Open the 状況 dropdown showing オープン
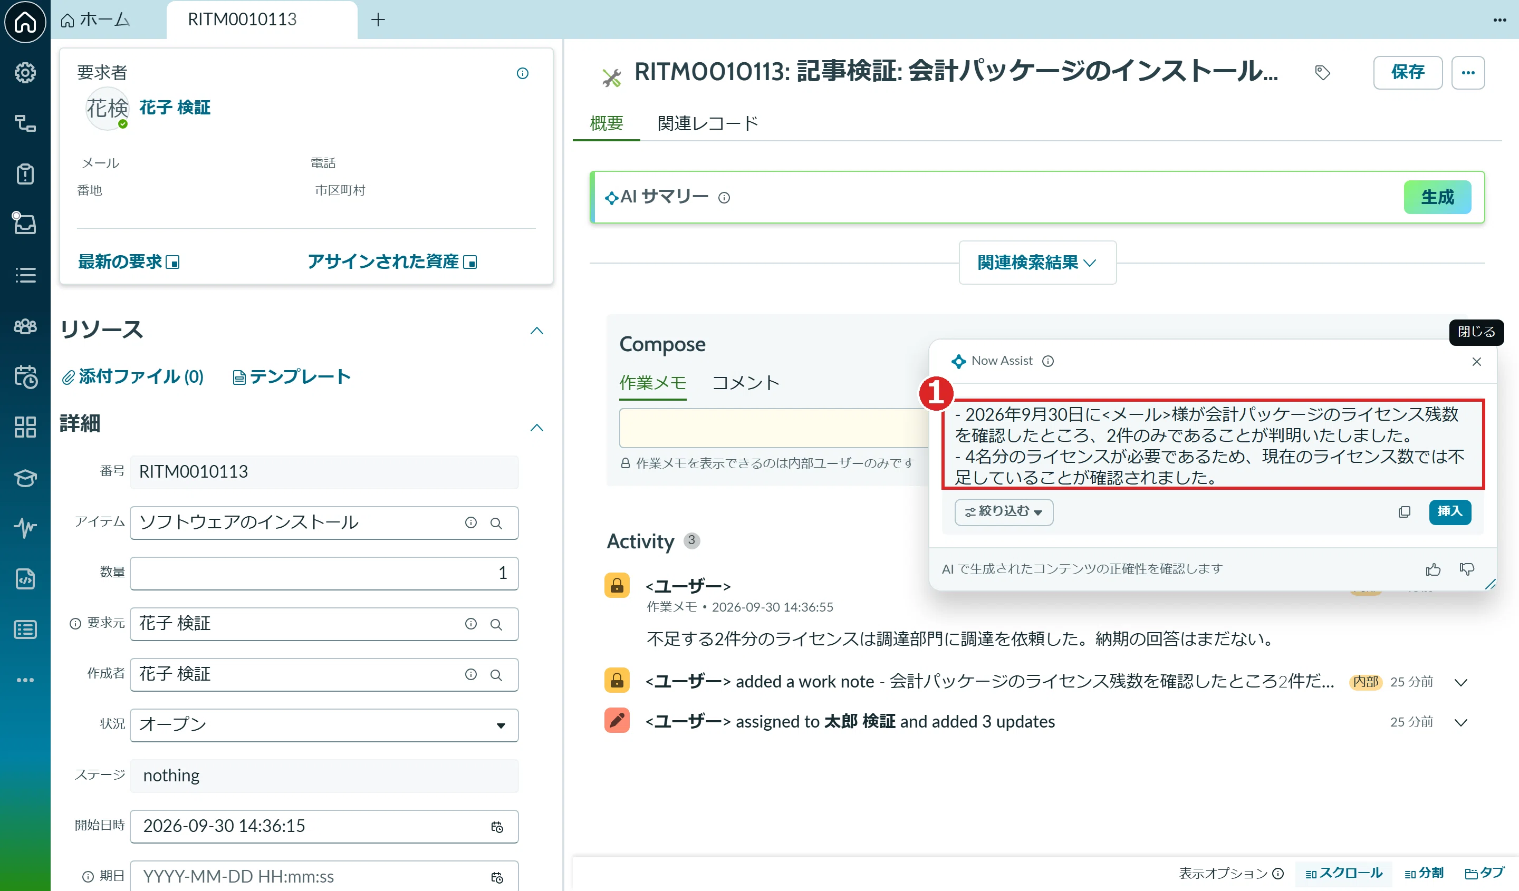The height and width of the screenshot is (891, 1519). tap(324, 725)
